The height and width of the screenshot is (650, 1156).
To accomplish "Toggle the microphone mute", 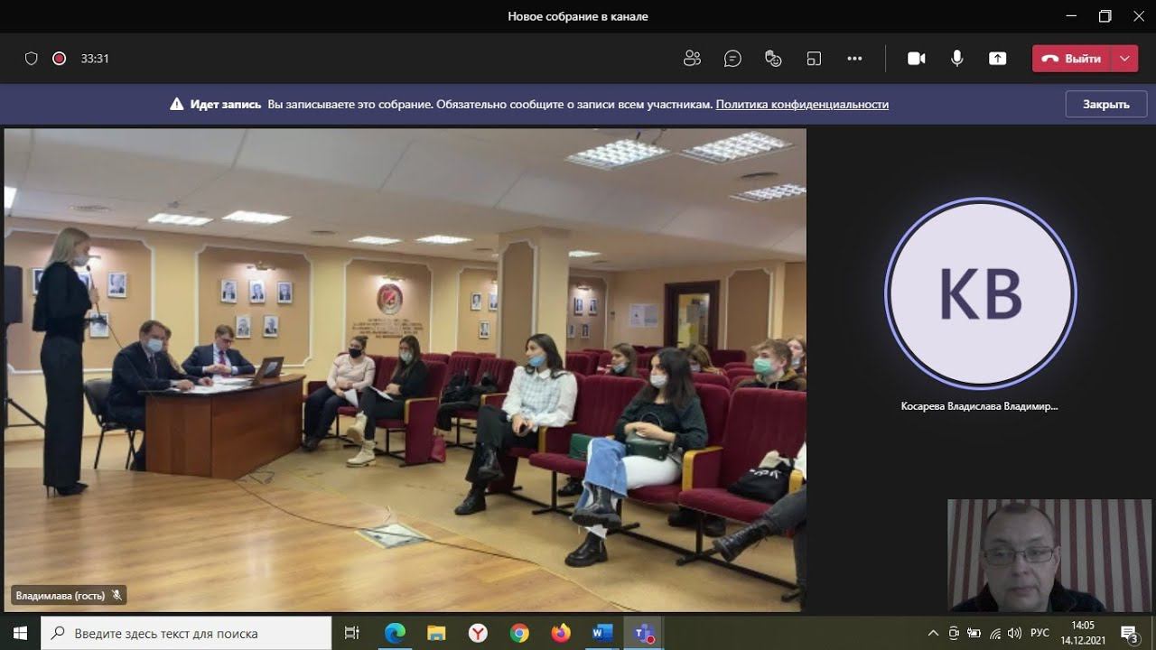I will [x=957, y=59].
